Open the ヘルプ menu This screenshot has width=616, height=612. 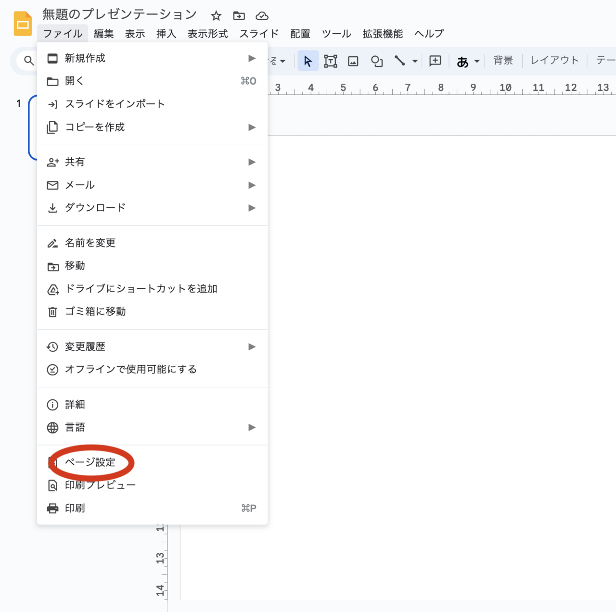429,34
